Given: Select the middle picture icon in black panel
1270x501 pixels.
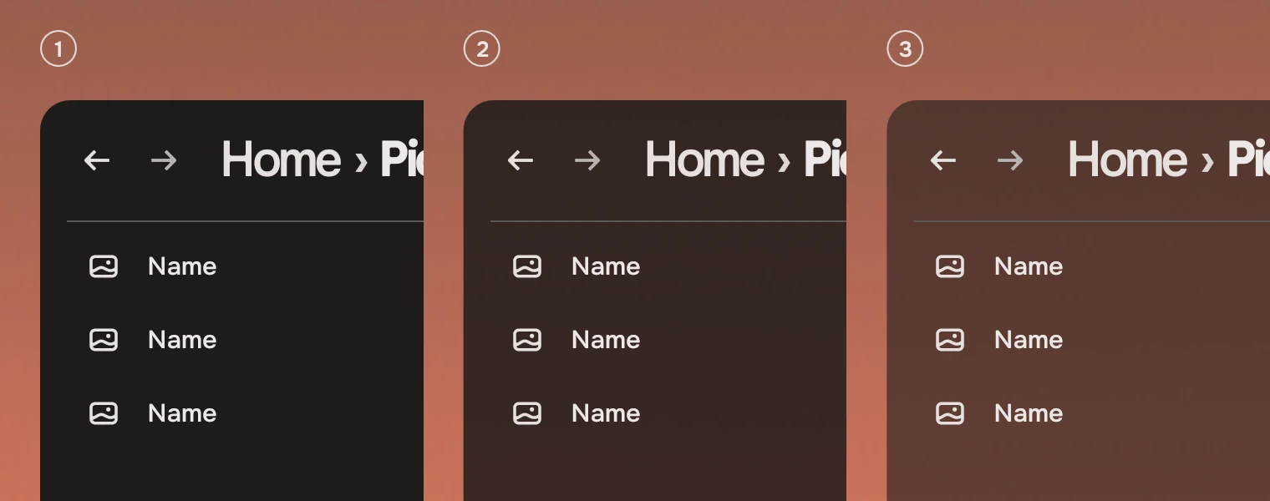Looking at the screenshot, I should point(104,340).
